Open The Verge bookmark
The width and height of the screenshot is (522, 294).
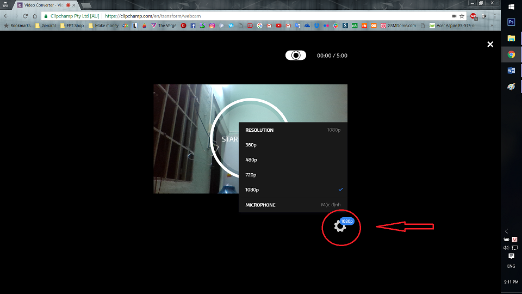(x=164, y=26)
